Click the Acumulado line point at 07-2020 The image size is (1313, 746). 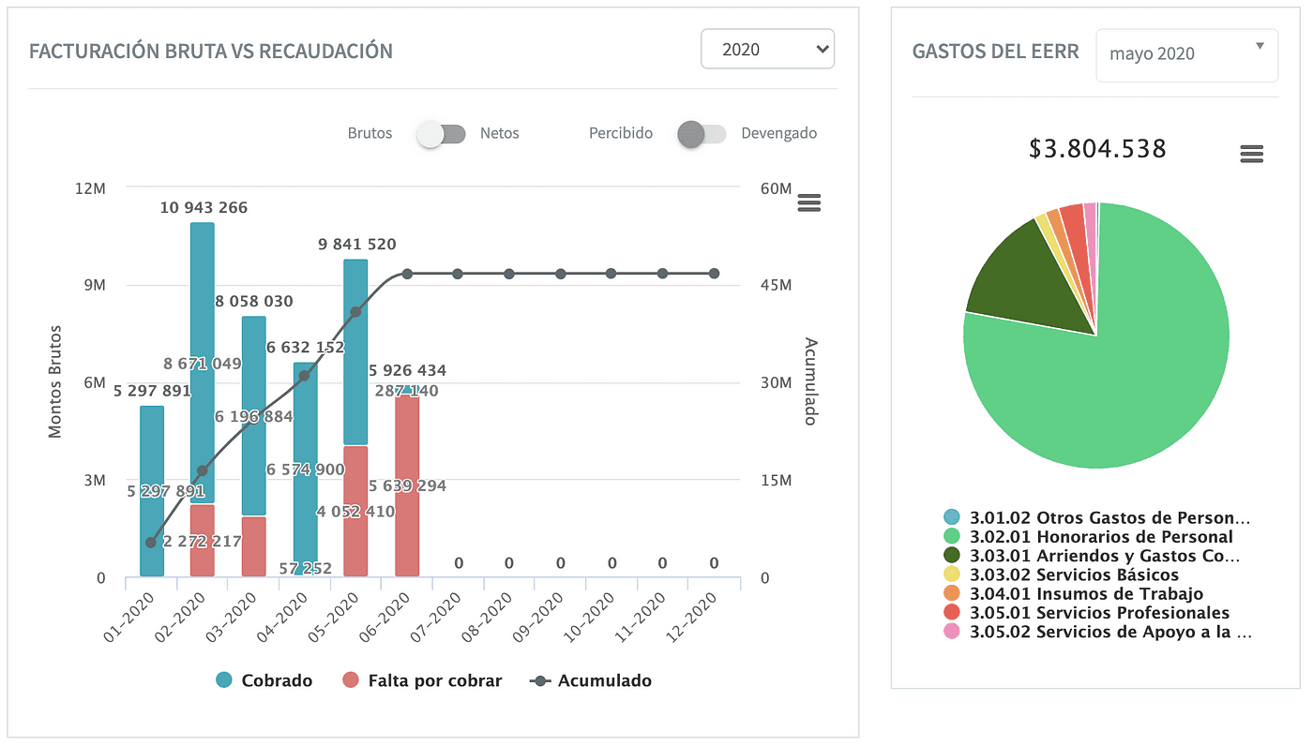click(x=458, y=274)
